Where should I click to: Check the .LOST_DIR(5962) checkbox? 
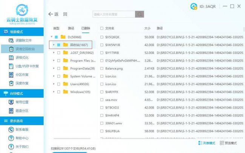pyautogui.click(x=58, y=53)
